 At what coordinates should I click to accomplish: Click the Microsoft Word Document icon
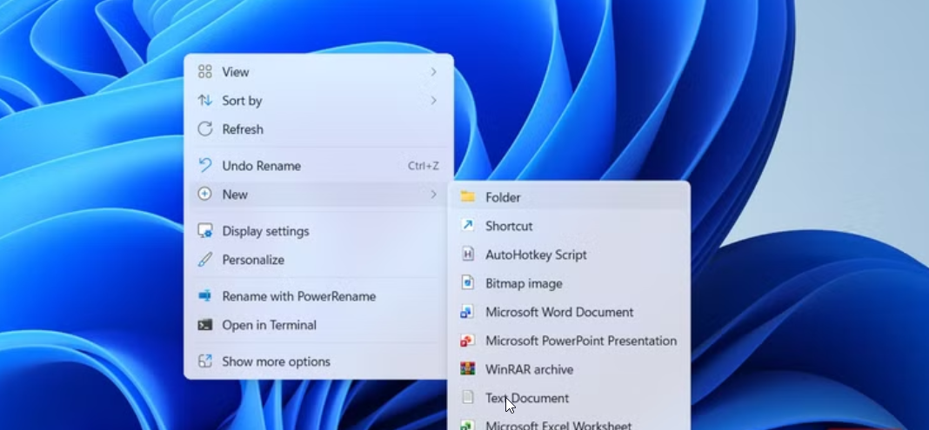click(x=468, y=312)
